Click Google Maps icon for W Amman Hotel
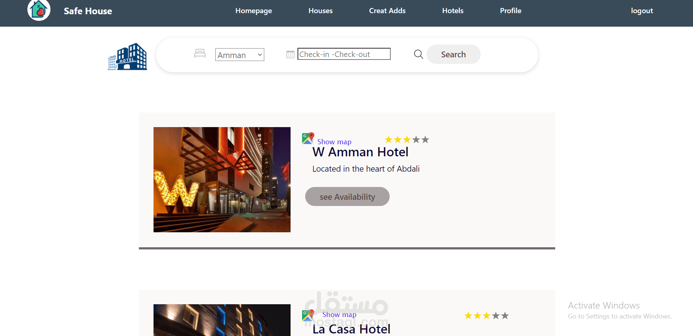Image resolution: width=693 pixels, height=336 pixels. click(308, 138)
